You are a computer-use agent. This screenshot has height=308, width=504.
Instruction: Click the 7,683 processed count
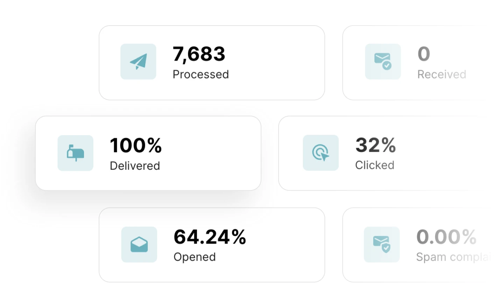(x=199, y=54)
